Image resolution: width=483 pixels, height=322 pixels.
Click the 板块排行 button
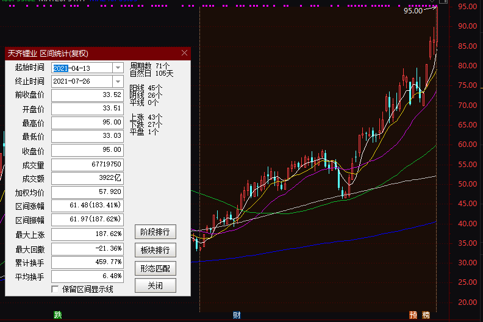[x=155, y=250]
